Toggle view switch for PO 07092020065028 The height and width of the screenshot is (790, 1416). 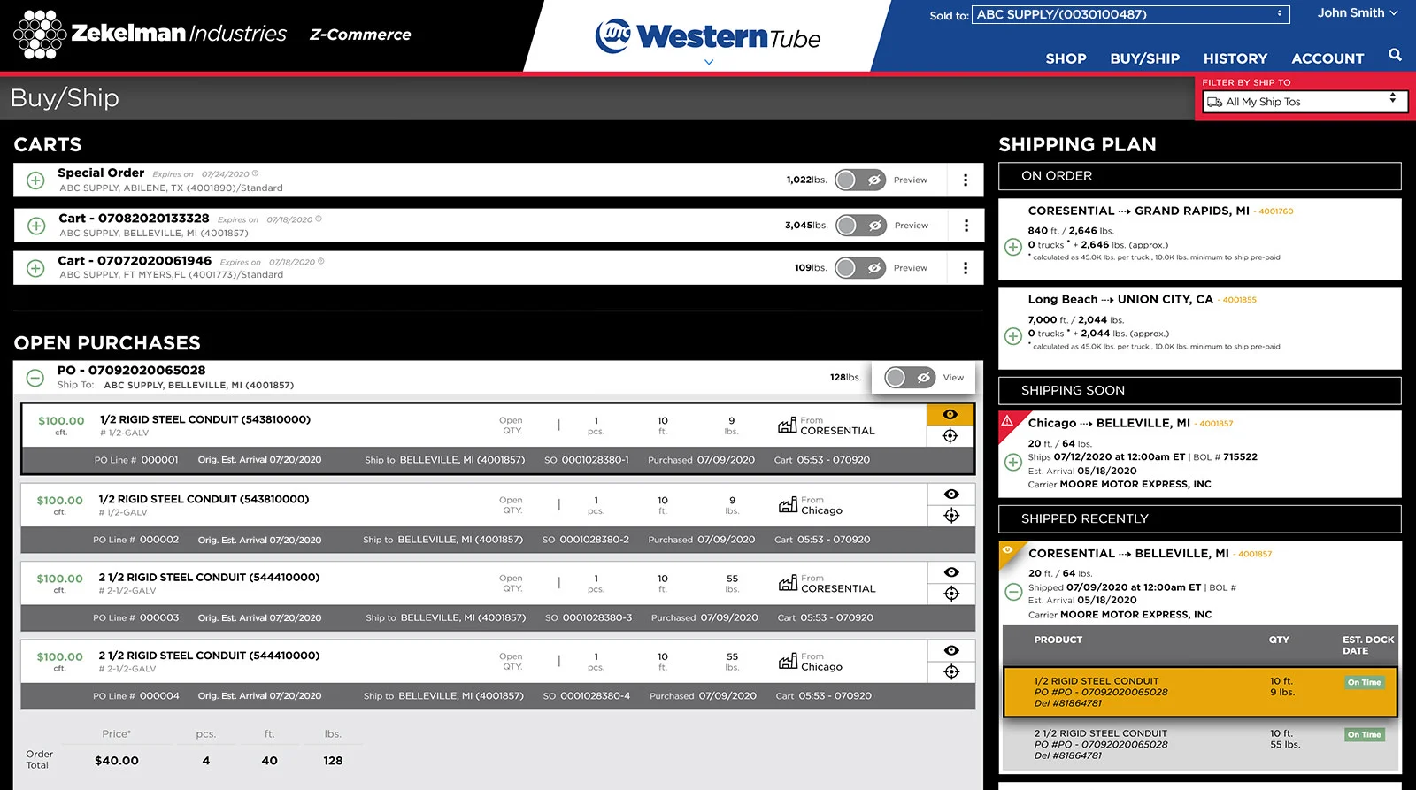click(910, 378)
